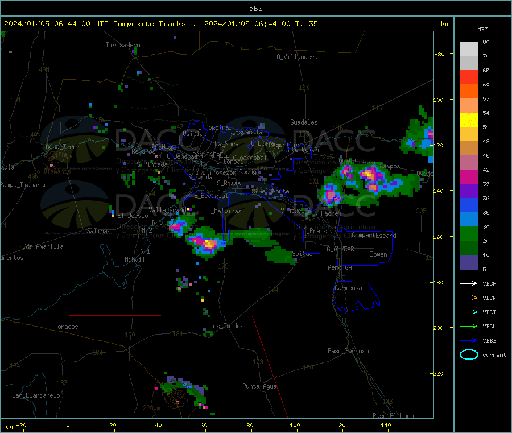Click the 'R_Padre' map label
512x433 pixels.
coord(326,213)
